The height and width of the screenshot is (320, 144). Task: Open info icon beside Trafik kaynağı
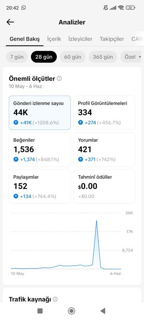(55, 299)
